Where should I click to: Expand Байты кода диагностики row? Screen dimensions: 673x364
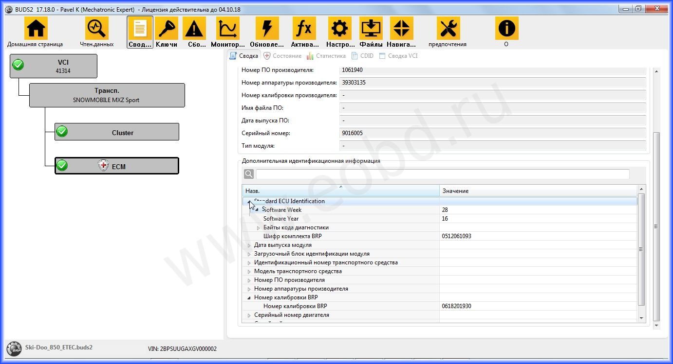(259, 227)
